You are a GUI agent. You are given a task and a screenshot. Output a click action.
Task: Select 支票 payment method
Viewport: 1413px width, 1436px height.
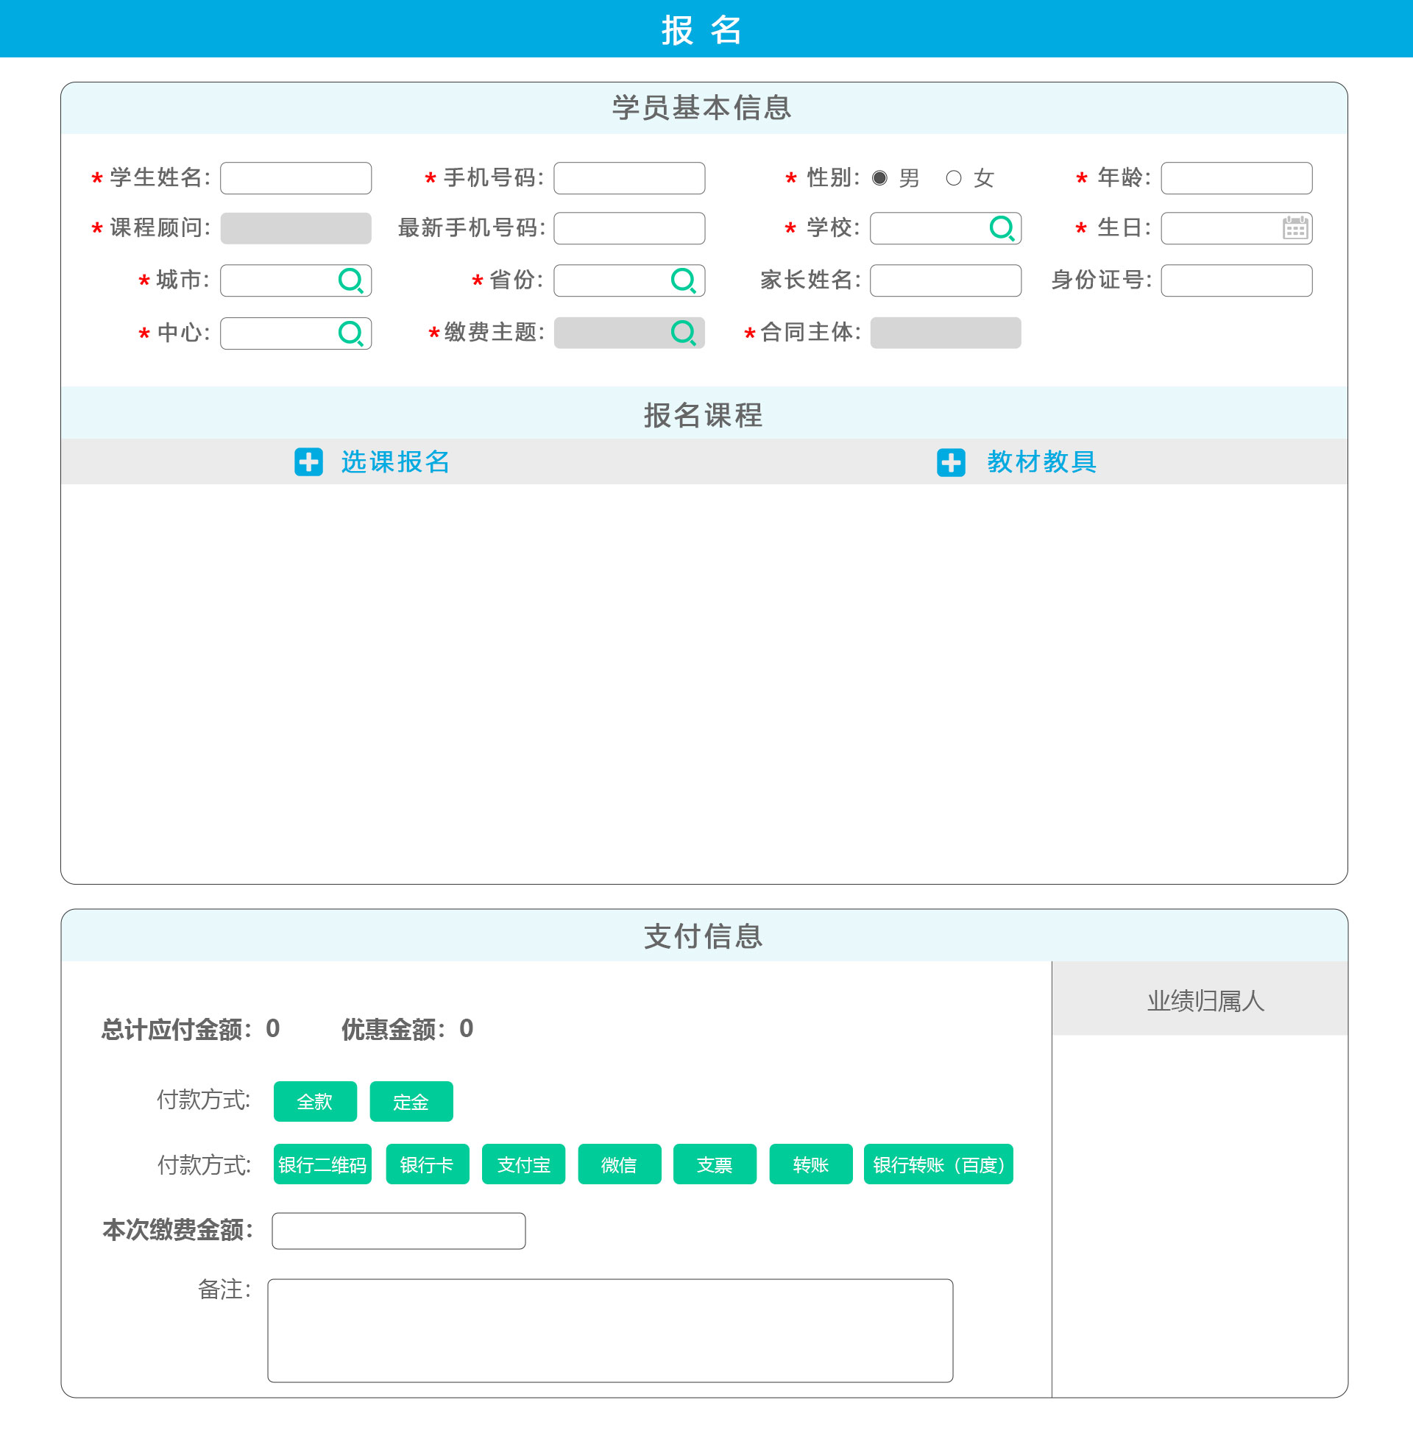coord(715,1164)
